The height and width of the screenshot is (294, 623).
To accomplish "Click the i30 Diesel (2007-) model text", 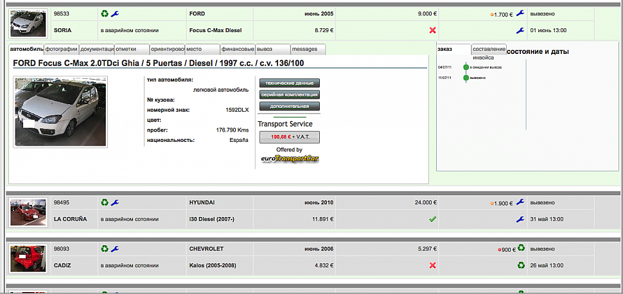I will tap(211, 219).
